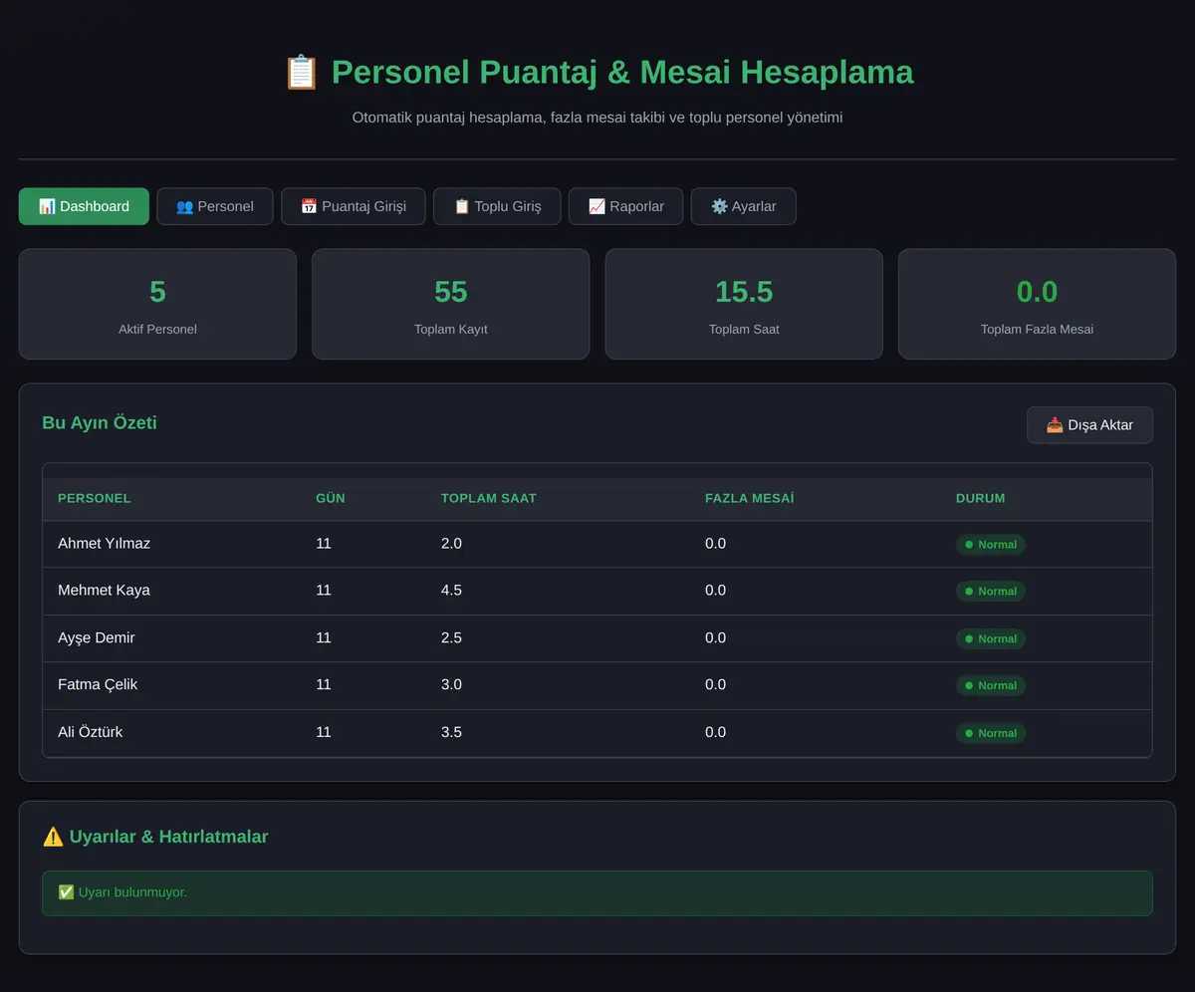Click the clipboard icon in the page title
Screen dimensions: 1195x992
[x=301, y=73]
